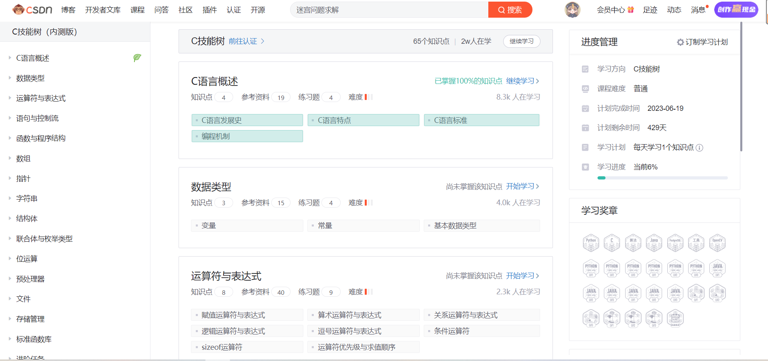
Task: Focus the 迷宫问题求解 search box
Action: 389,10
